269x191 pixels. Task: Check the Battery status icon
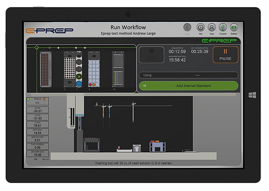234,27
